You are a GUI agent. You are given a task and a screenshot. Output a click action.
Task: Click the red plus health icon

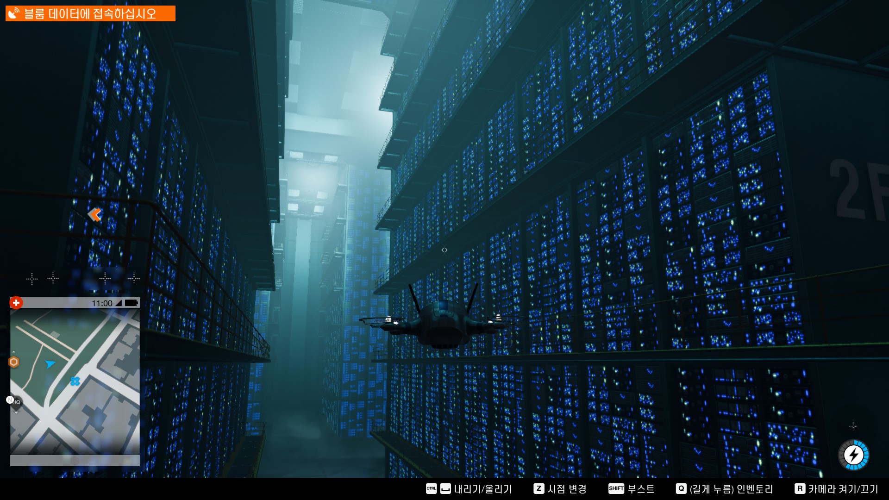click(x=16, y=303)
